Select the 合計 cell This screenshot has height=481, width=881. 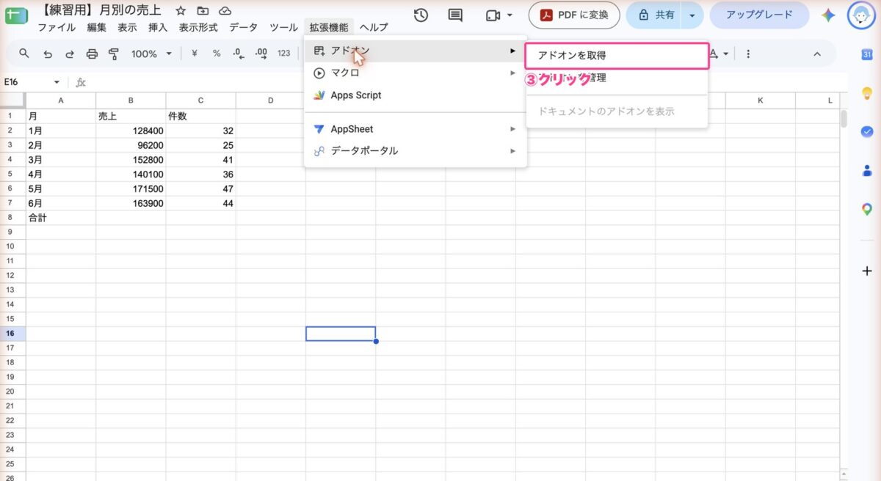click(x=61, y=218)
